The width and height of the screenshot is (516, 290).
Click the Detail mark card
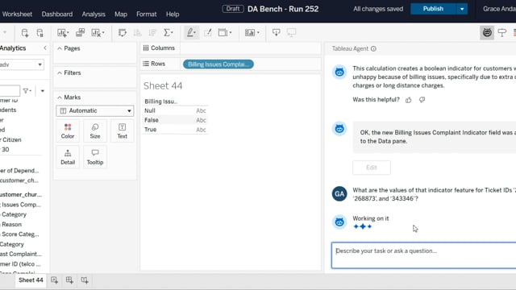click(68, 157)
